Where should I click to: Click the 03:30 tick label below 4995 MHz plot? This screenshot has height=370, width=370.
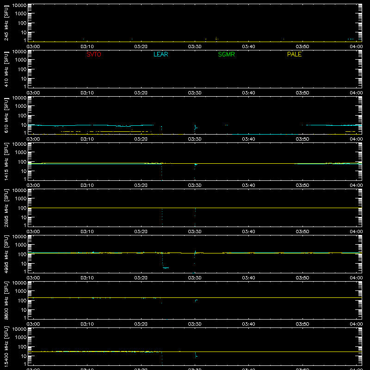click(x=195, y=278)
